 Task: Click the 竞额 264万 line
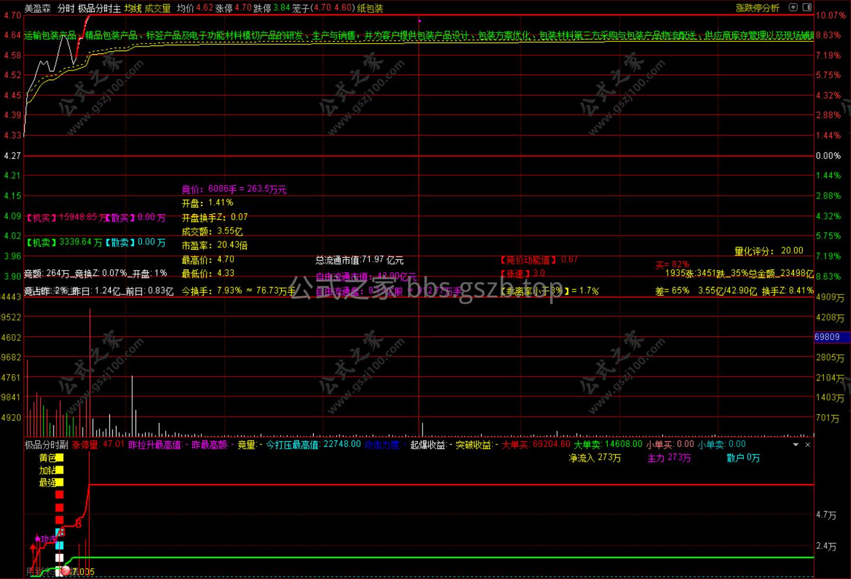tap(95, 273)
